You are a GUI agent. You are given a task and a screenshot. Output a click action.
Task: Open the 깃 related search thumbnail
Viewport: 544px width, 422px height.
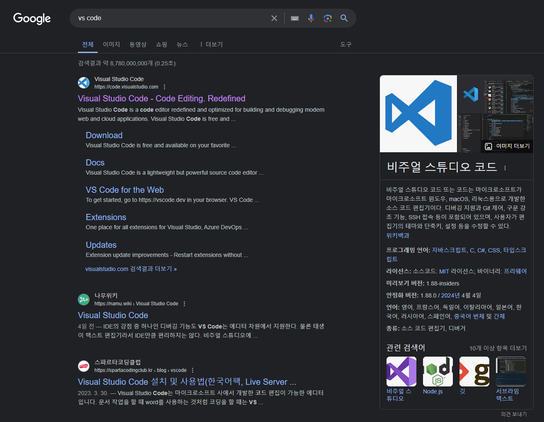(474, 372)
